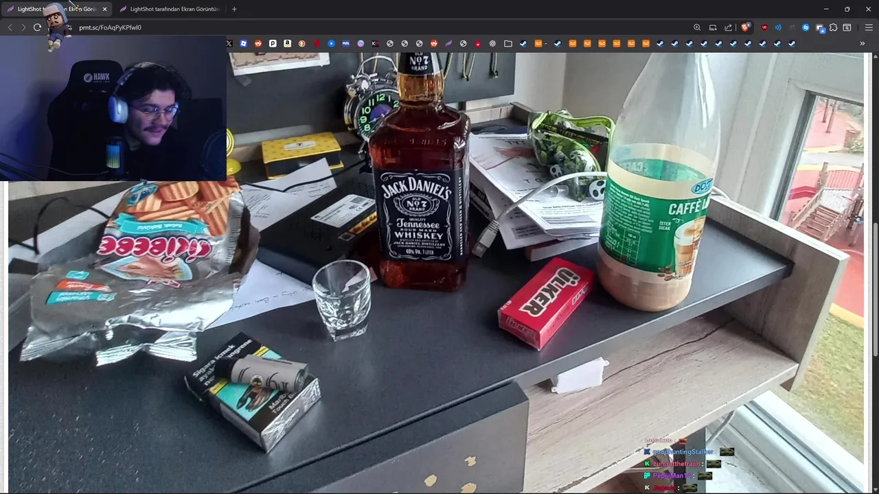Screen dimensions: 879x494
Task: Open the Extensions puzzle-piece menu
Action: (x=833, y=27)
